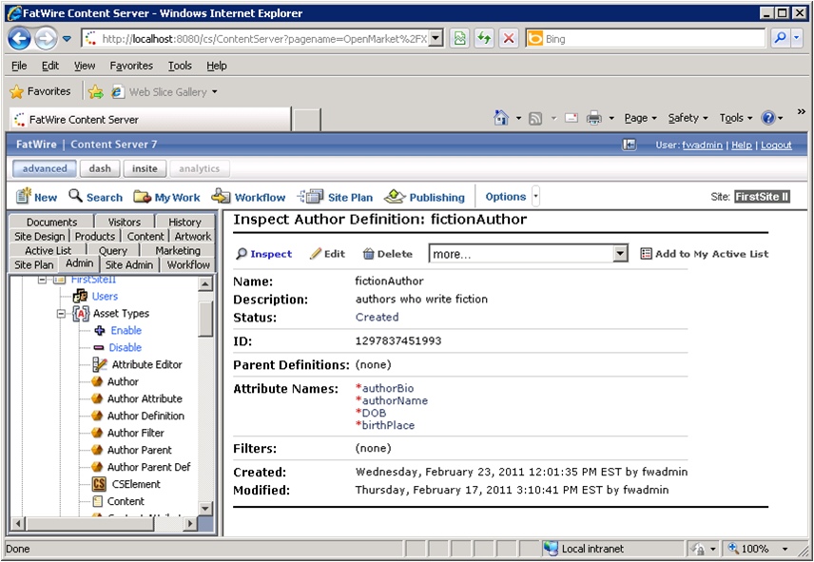
Task: Click the tree panel scroll down arrow
Action: [x=205, y=509]
